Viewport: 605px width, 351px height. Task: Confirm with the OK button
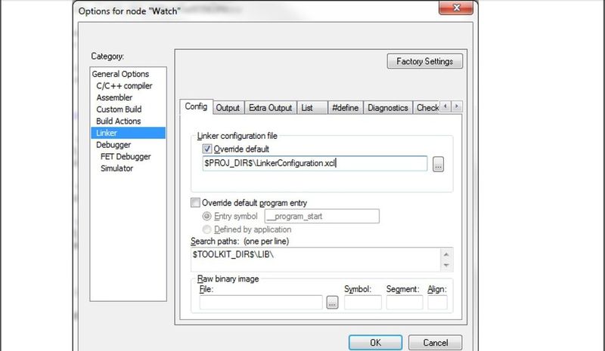coord(375,343)
